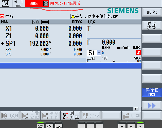Open the 设置零偏 softkey
The width and height of the screenshot is (162, 128).
point(30,116)
